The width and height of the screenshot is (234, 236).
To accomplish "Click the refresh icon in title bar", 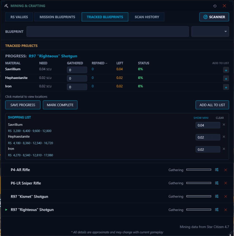I will tap(215, 6).
